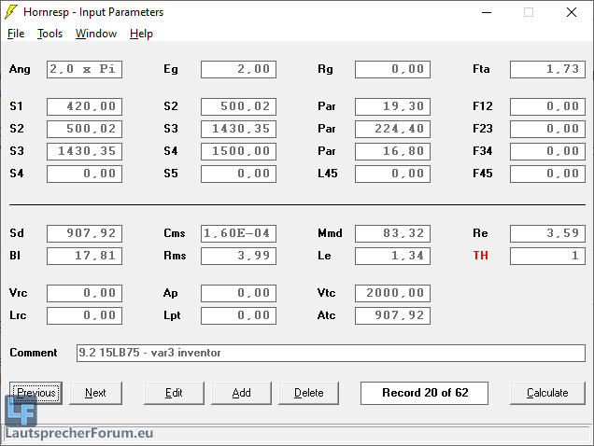Screen dimensions: 594x446
Task: Open the Help menu
Action: click(x=141, y=34)
